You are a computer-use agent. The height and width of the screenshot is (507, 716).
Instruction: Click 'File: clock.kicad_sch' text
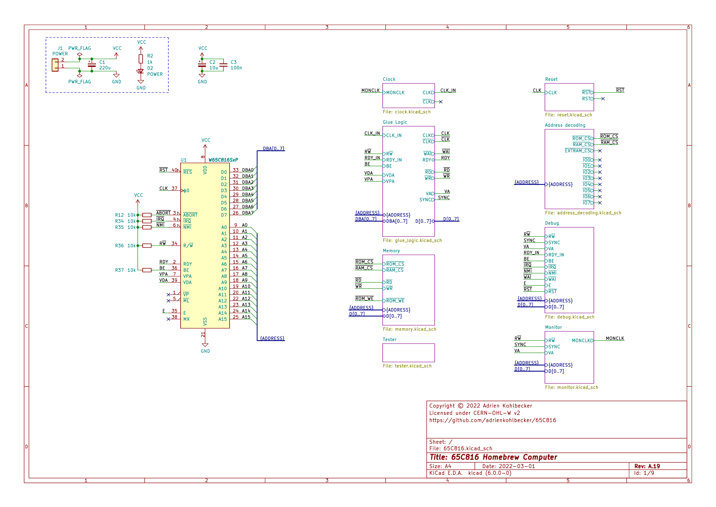tap(407, 112)
